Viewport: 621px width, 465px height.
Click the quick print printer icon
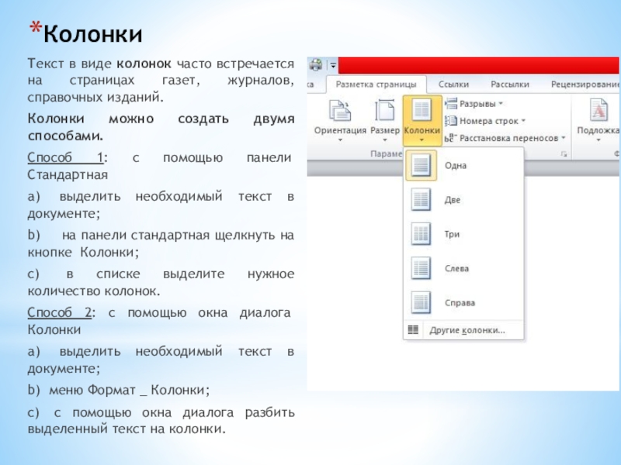pos(316,64)
